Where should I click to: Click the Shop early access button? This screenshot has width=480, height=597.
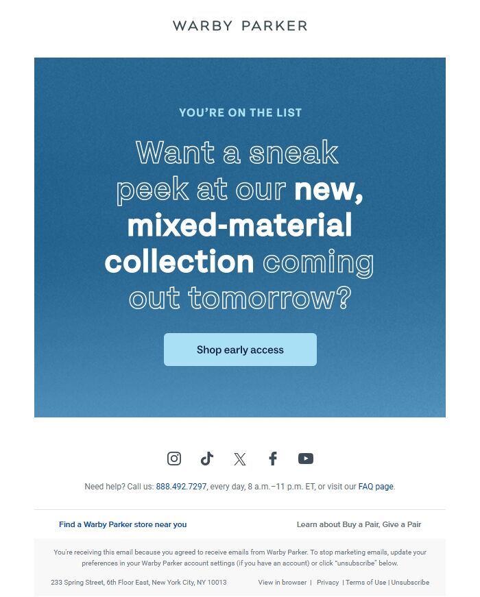(240, 350)
